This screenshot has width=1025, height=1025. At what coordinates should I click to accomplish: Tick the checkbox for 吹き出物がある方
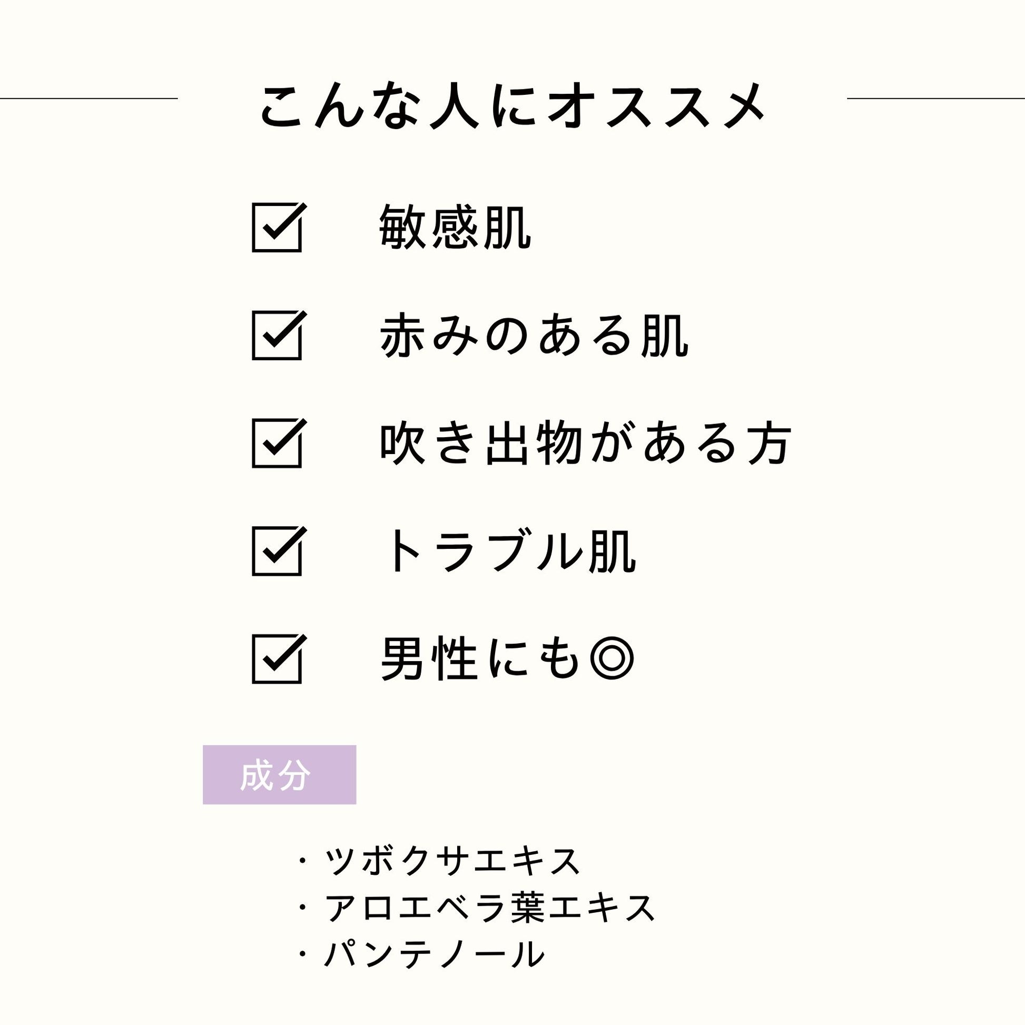pyautogui.click(x=277, y=443)
